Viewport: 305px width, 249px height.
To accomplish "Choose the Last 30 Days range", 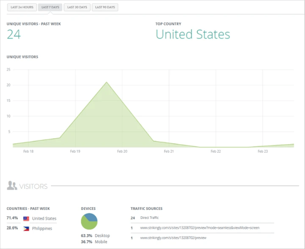I will tap(76, 7).
